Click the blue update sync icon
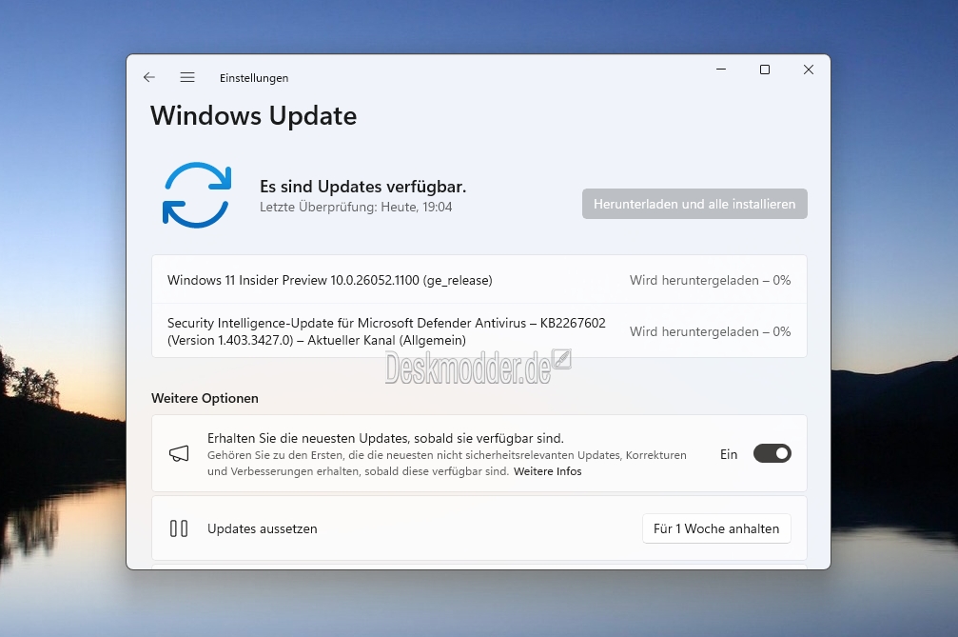This screenshot has height=637, width=958. coord(197,195)
